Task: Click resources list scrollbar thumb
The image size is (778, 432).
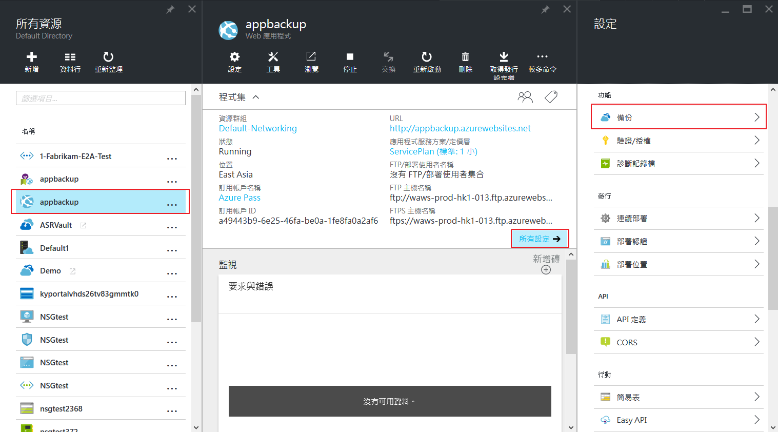Action: (196, 208)
